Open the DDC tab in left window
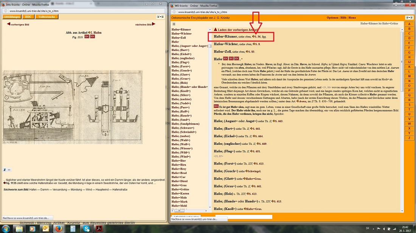The height and width of the screenshot is (233, 416). click(29, 17)
